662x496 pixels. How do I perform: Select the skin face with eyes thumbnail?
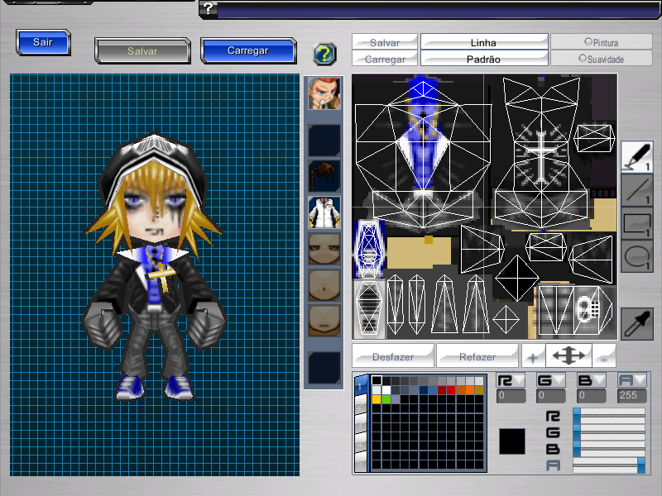click(324, 249)
